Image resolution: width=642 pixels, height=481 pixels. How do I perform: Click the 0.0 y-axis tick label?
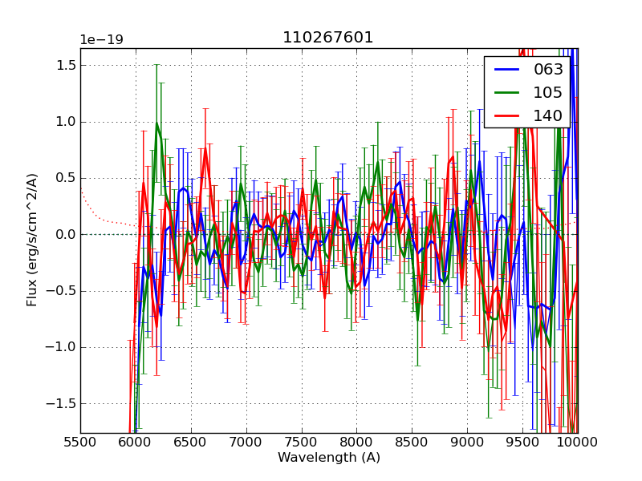[x=66, y=235]
